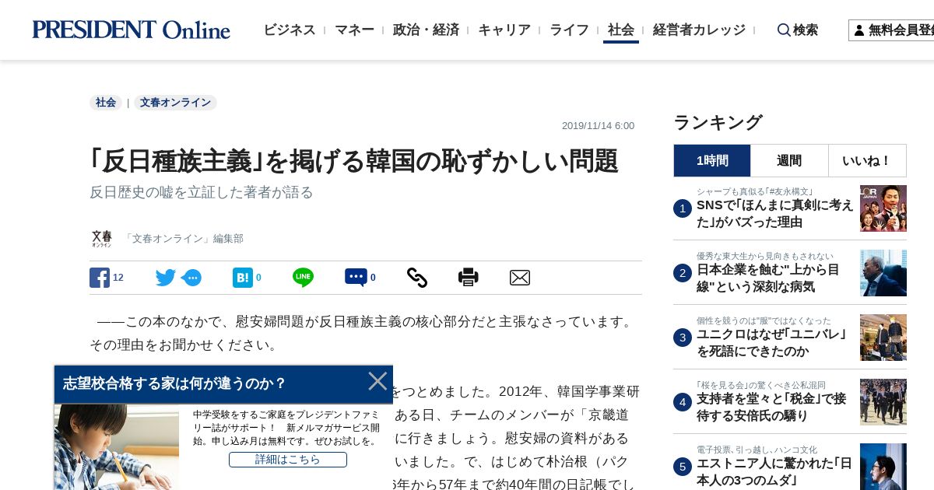This screenshot has width=934, height=490.
Task: Open ranking 2 article 日本企業を蝕む
Action: tap(768, 278)
